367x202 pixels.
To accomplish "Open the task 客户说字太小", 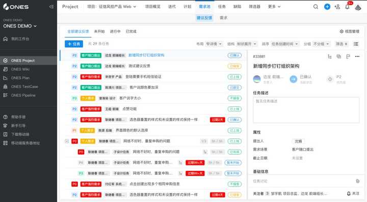I will [x=130, y=98].
